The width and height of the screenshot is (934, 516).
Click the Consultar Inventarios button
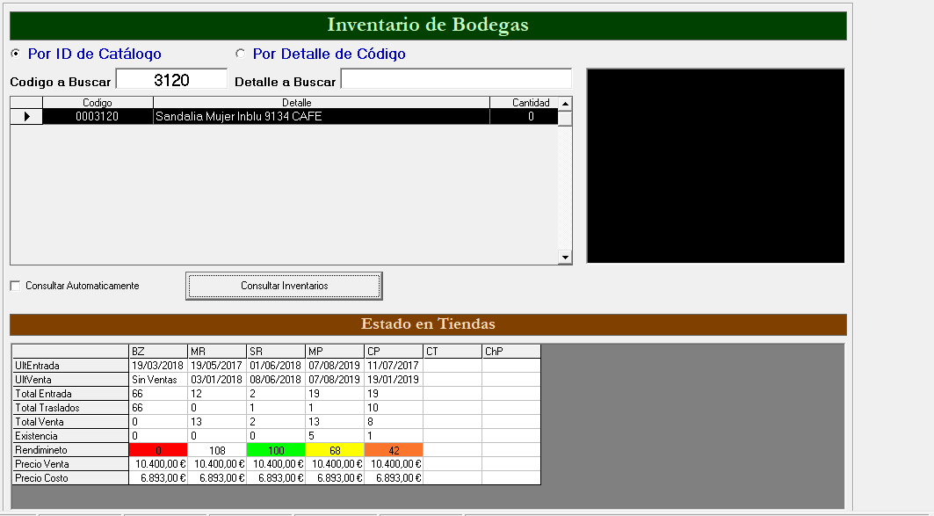[284, 286]
